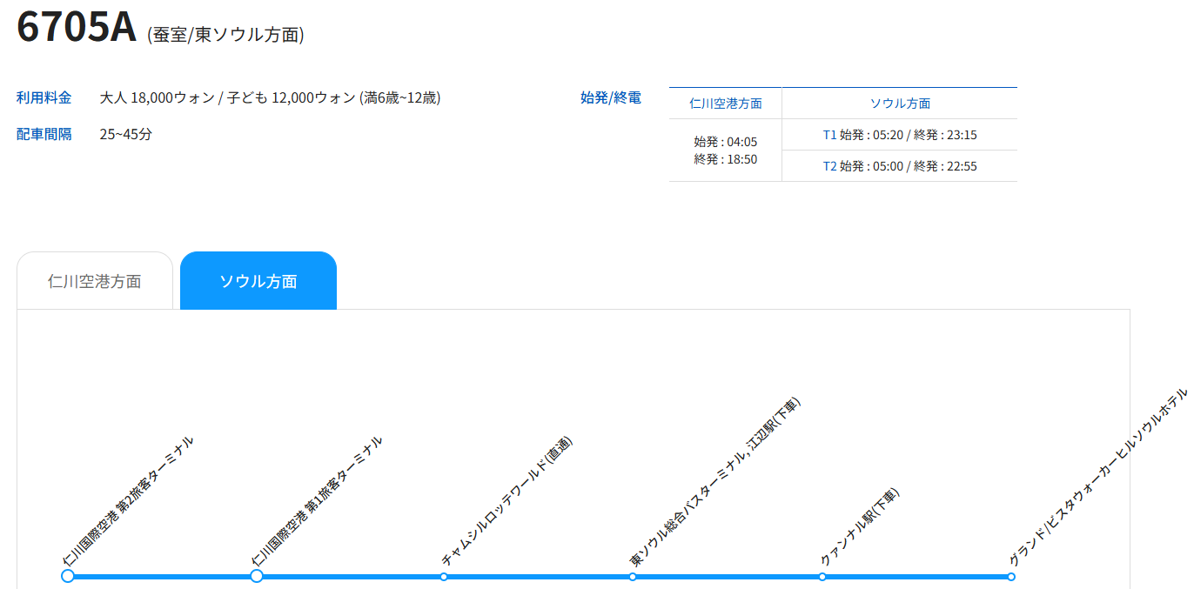The image size is (1194, 589).
Task: Click the T2 始発 05:00 timetable row
Action: click(x=900, y=166)
